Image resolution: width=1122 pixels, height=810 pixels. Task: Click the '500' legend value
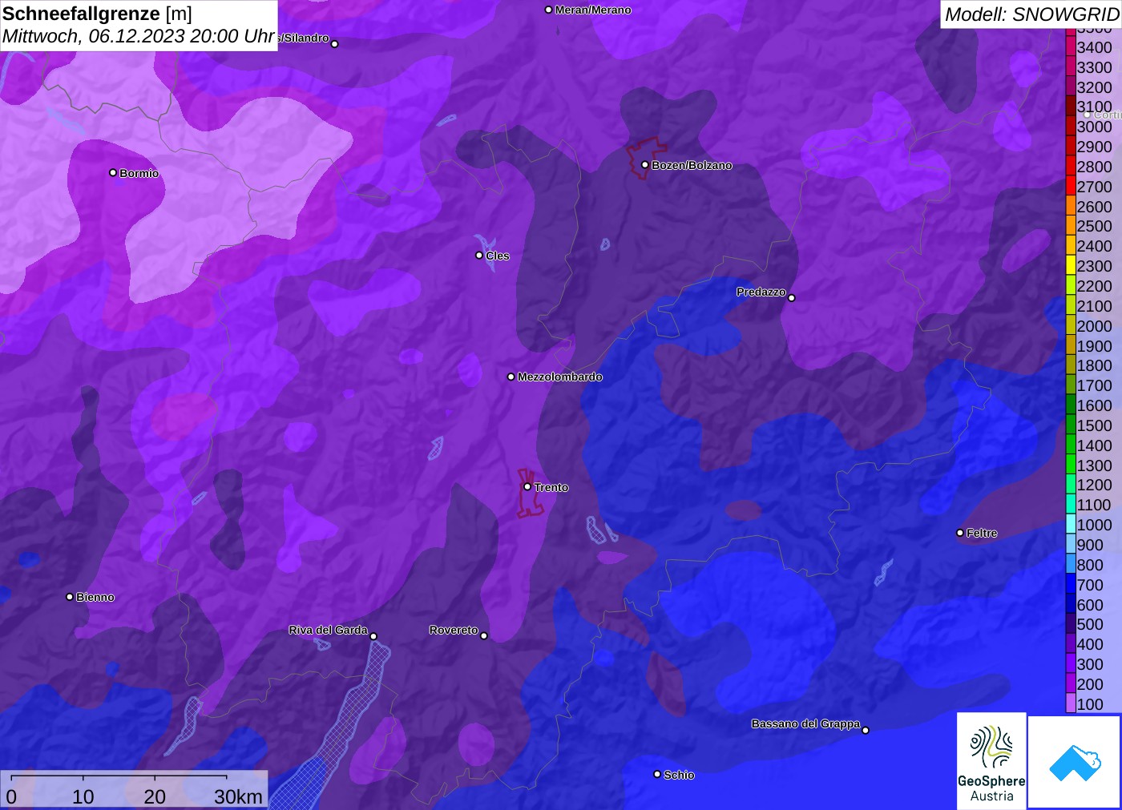[x=1090, y=624]
